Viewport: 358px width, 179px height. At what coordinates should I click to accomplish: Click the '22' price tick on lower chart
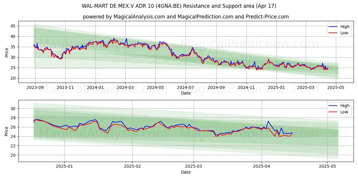tap(13, 146)
